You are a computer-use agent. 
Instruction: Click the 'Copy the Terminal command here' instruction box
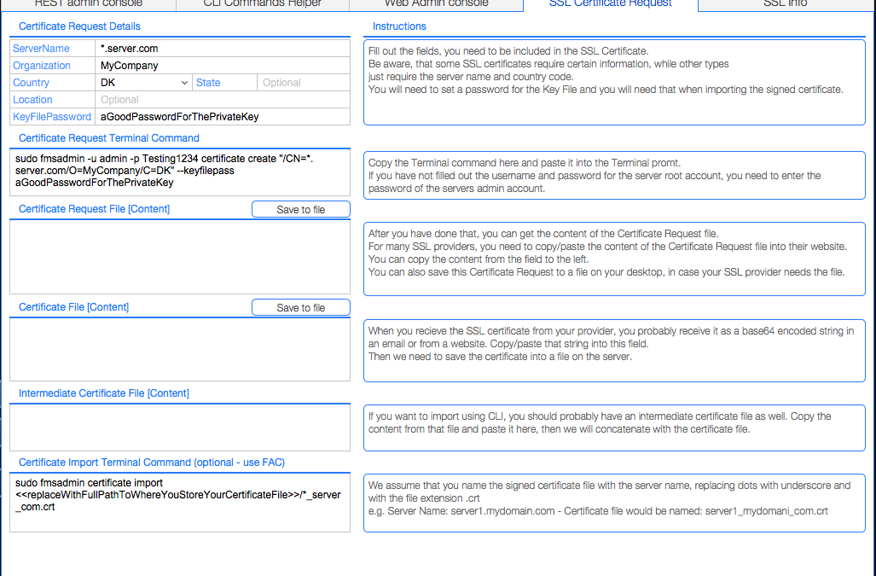[614, 176]
